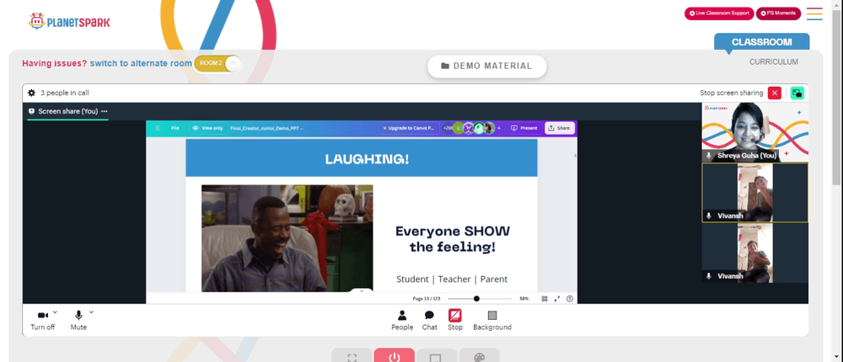Open the hamburger menu top right
The width and height of the screenshot is (843, 362).
[x=814, y=14]
